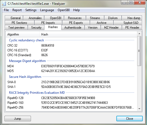Click the Close button at bottom
Viewport: 147px width, 125px height.
pos(130,119)
